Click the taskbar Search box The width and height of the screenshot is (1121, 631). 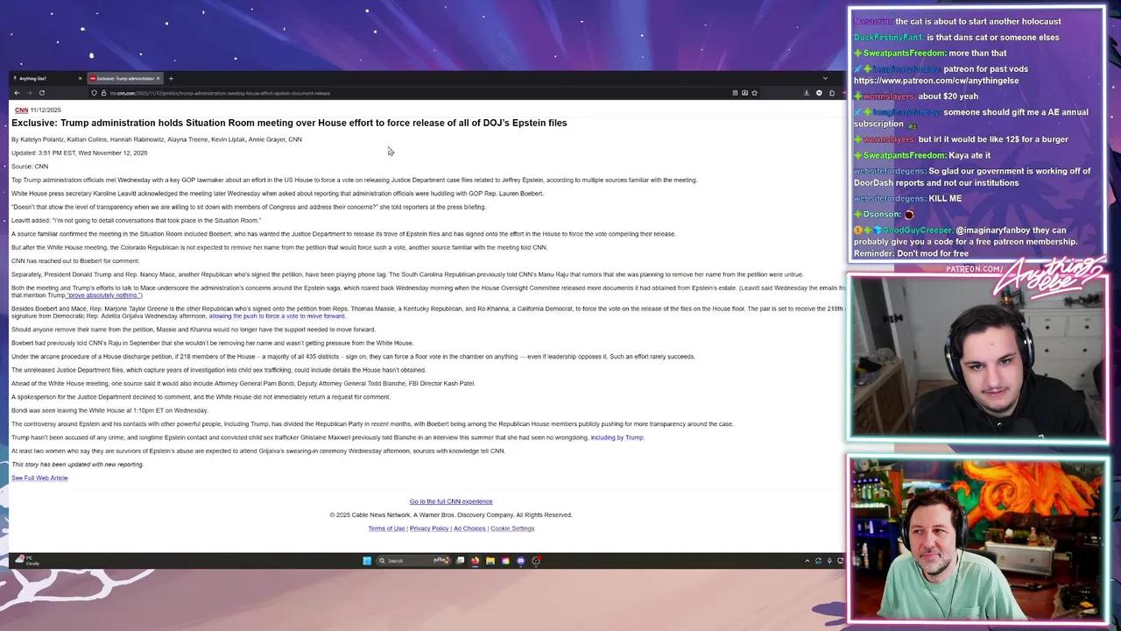pyautogui.click(x=413, y=561)
